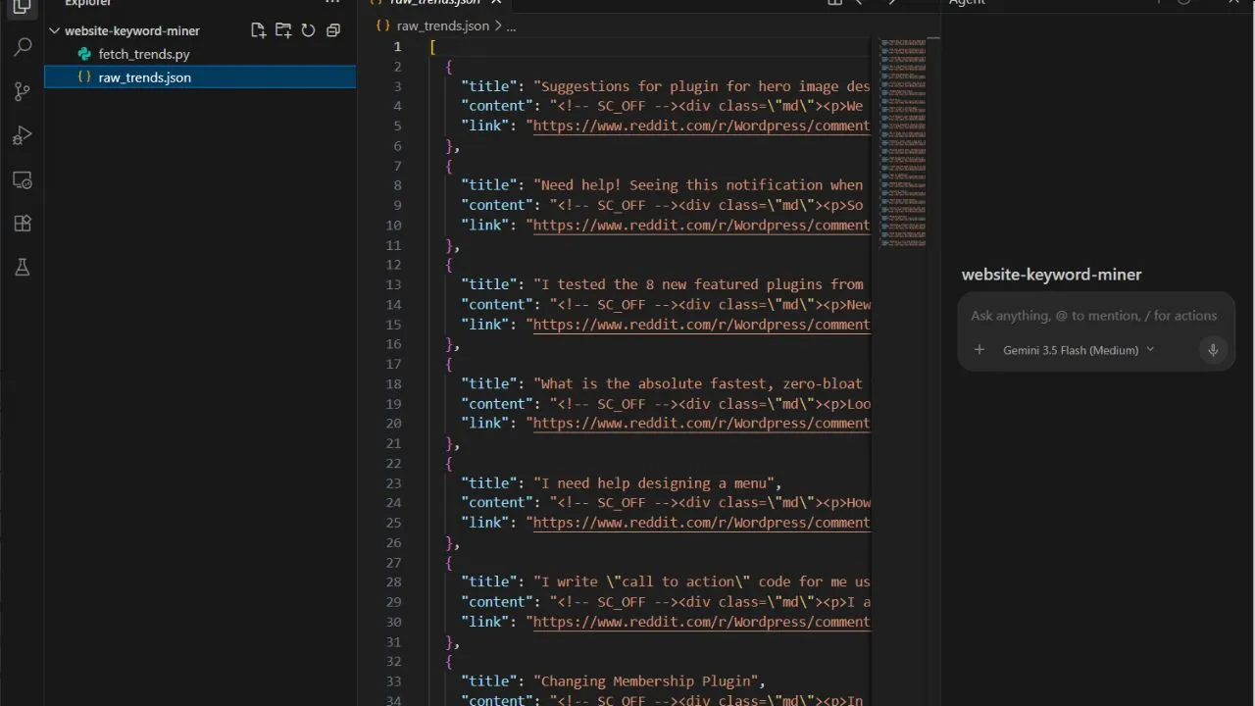
Task: Open the Source Control view
Action: click(x=22, y=91)
